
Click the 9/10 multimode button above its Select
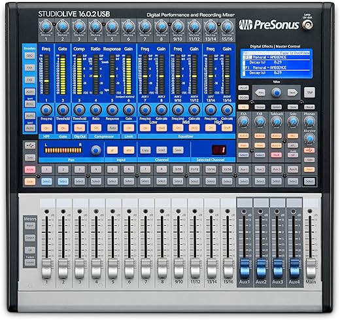178,169
